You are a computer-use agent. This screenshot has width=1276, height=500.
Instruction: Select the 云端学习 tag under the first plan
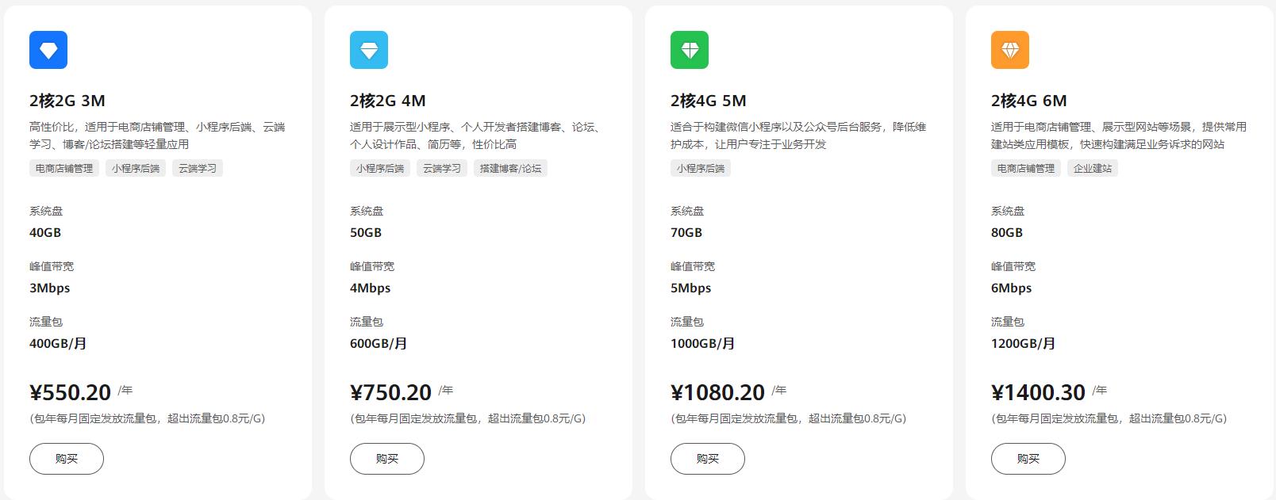[196, 168]
